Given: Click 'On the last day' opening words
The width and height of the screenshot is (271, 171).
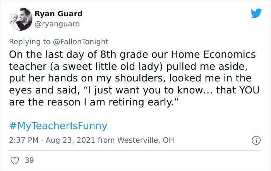Looking at the screenshot, I should (53, 55).
